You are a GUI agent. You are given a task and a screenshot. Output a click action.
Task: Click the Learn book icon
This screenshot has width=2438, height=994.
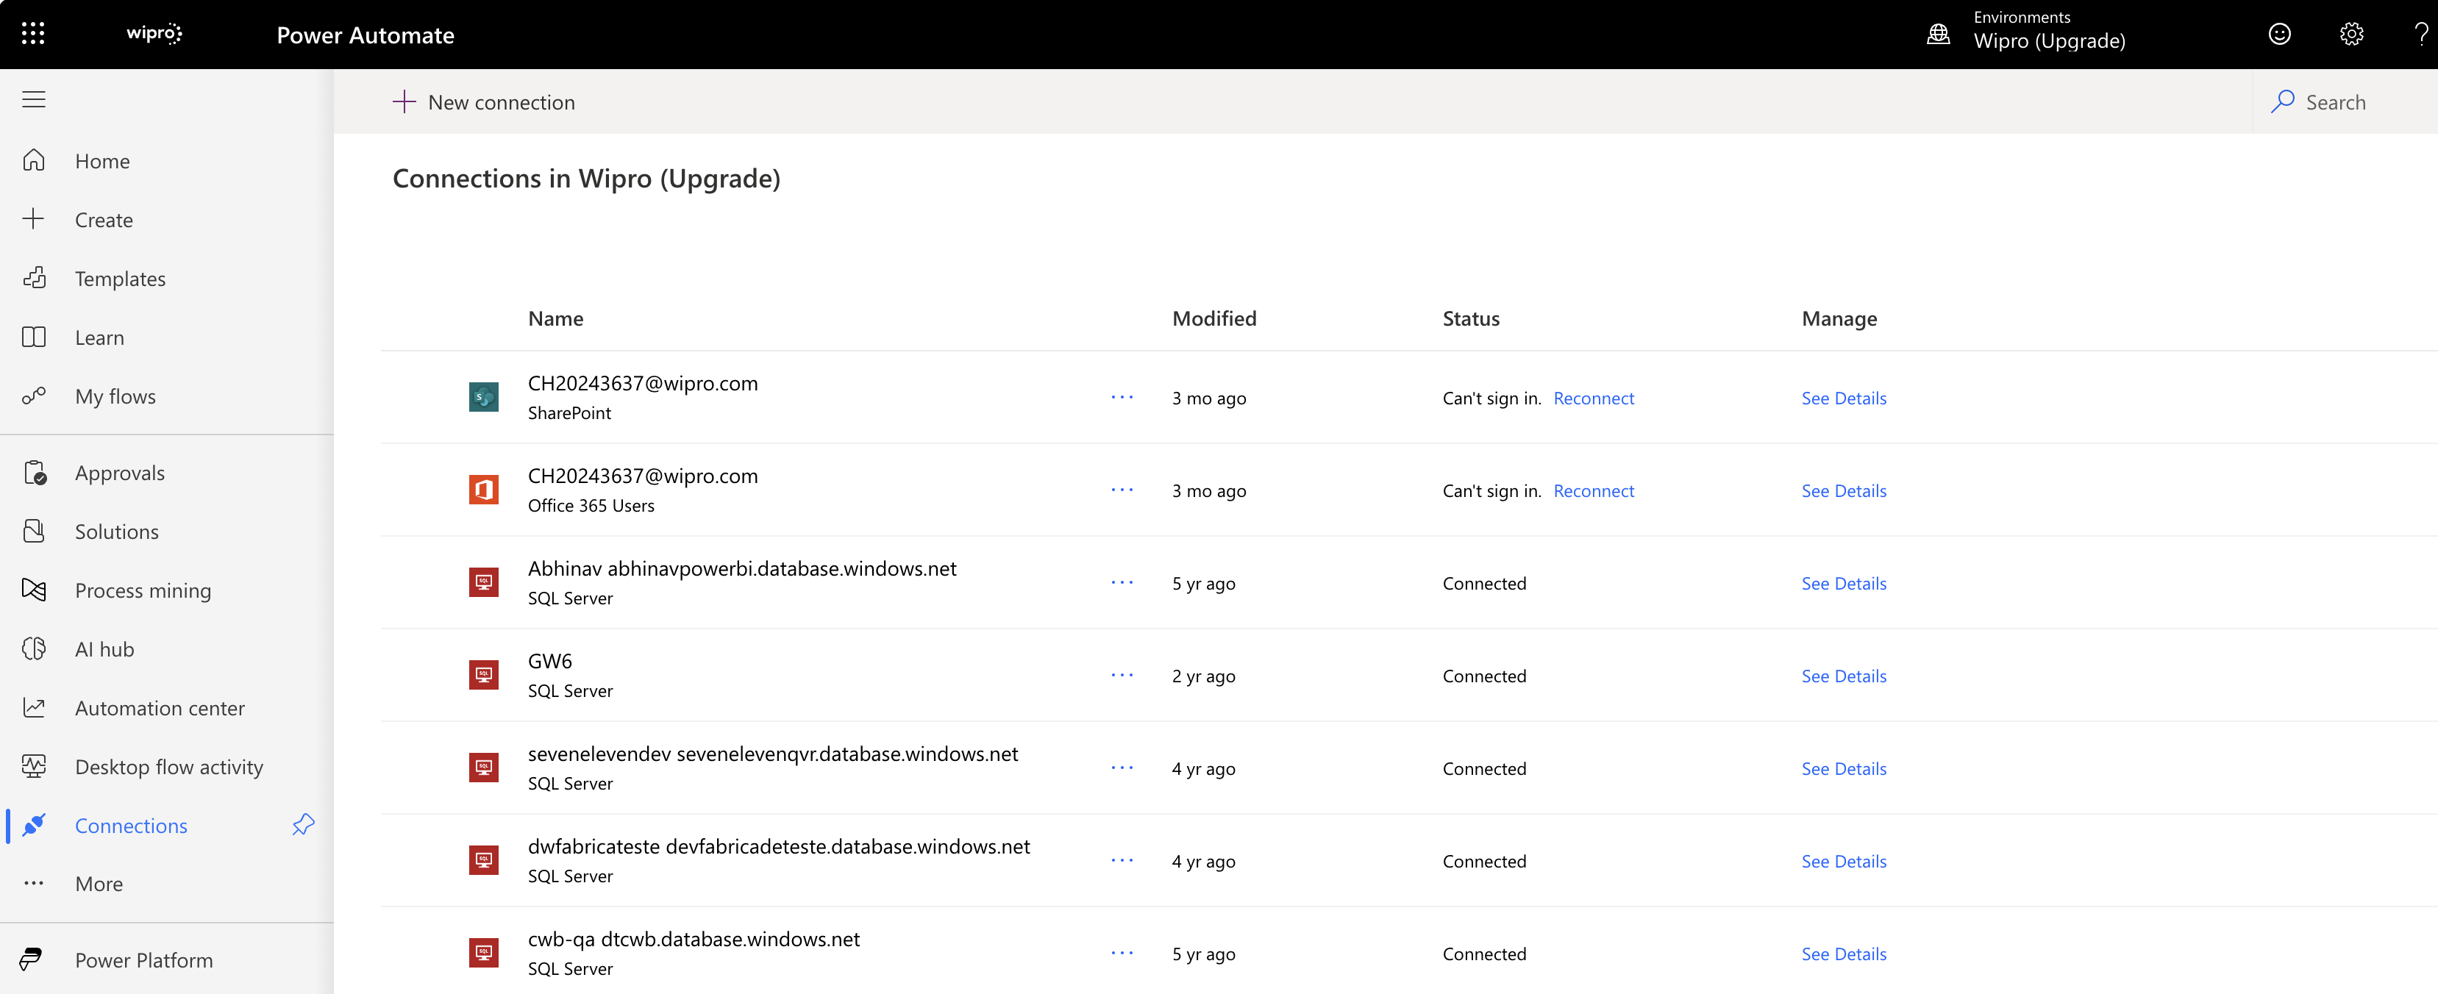click(34, 337)
